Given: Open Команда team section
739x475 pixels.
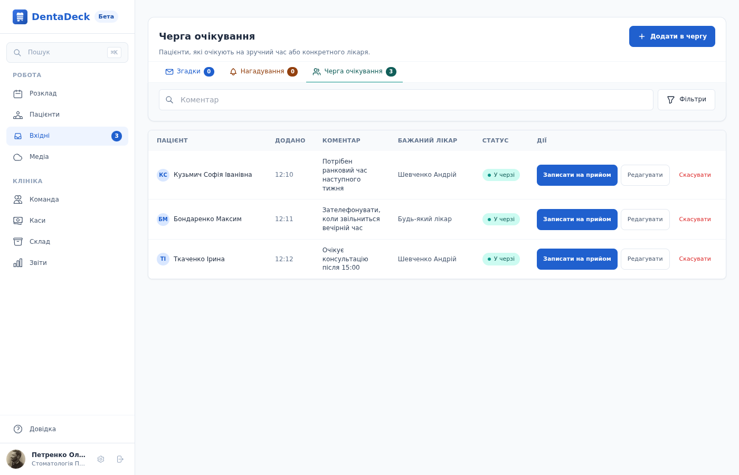Looking at the screenshot, I should coord(67,199).
